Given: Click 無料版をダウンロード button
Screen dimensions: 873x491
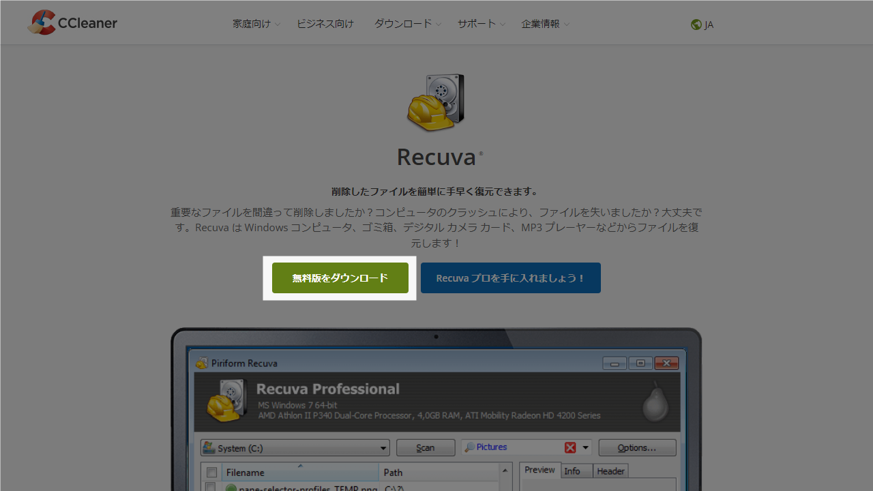Looking at the screenshot, I should pos(340,278).
